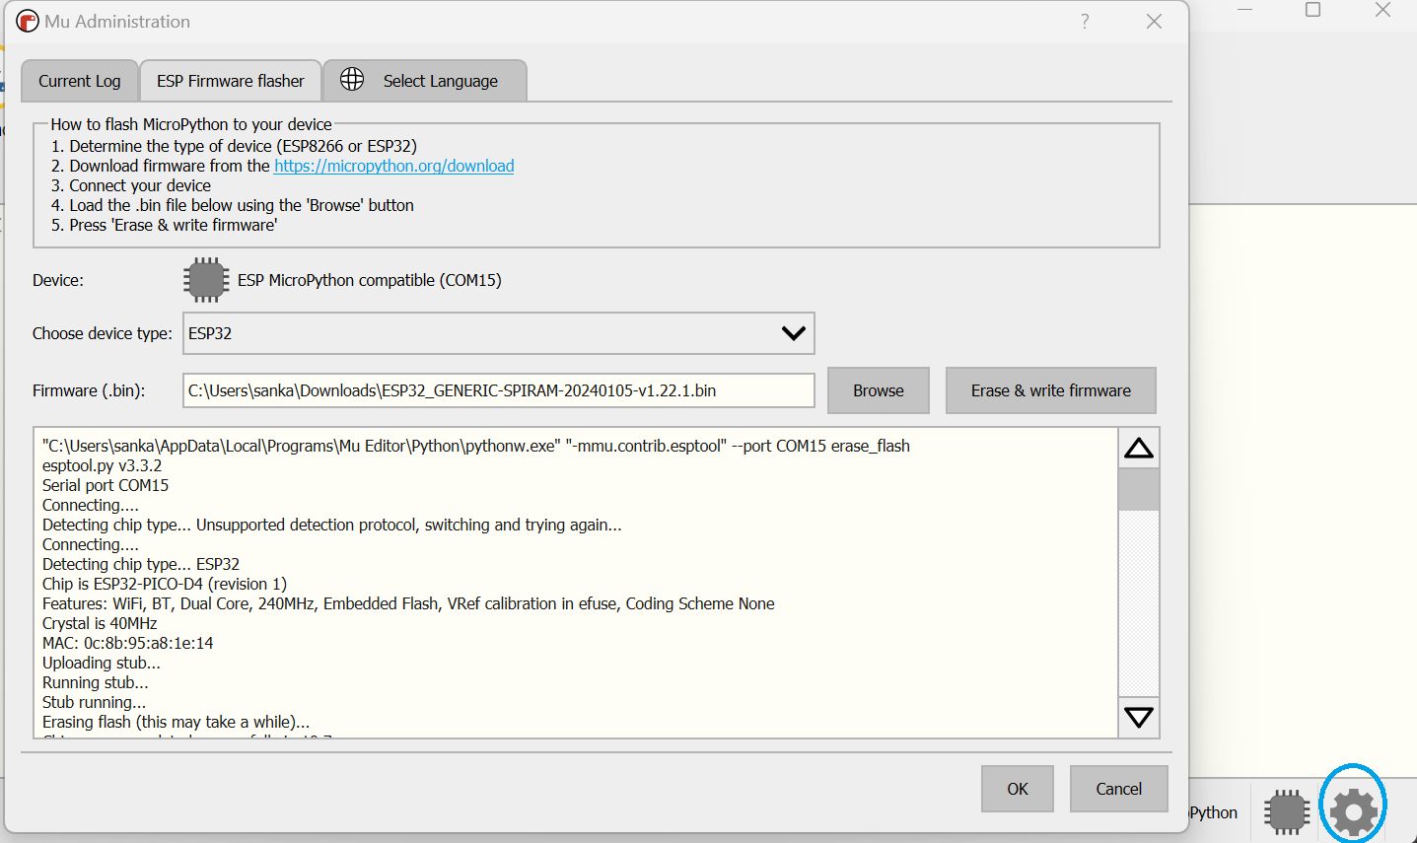Click the 'Choose device type:' label

click(103, 333)
